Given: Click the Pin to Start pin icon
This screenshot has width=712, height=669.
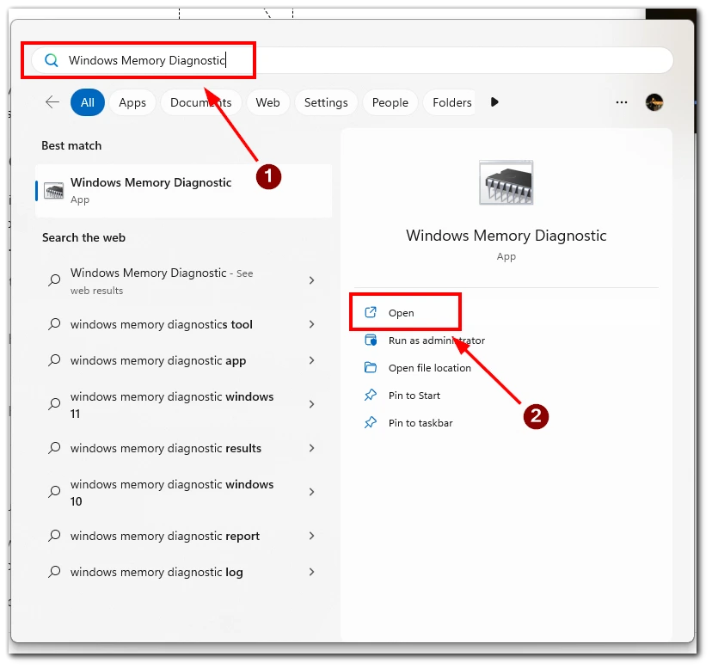Looking at the screenshot, I should point(371,396).
